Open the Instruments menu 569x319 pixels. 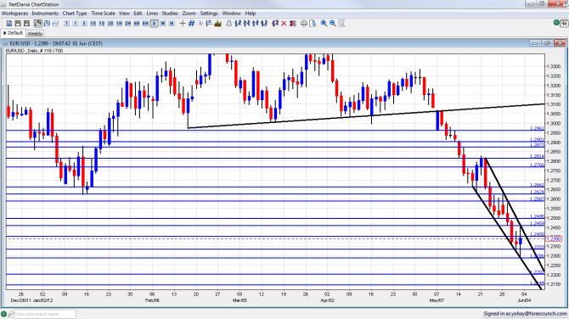pos(45,14)
